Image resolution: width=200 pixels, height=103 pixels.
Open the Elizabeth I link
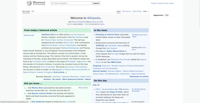72,61
